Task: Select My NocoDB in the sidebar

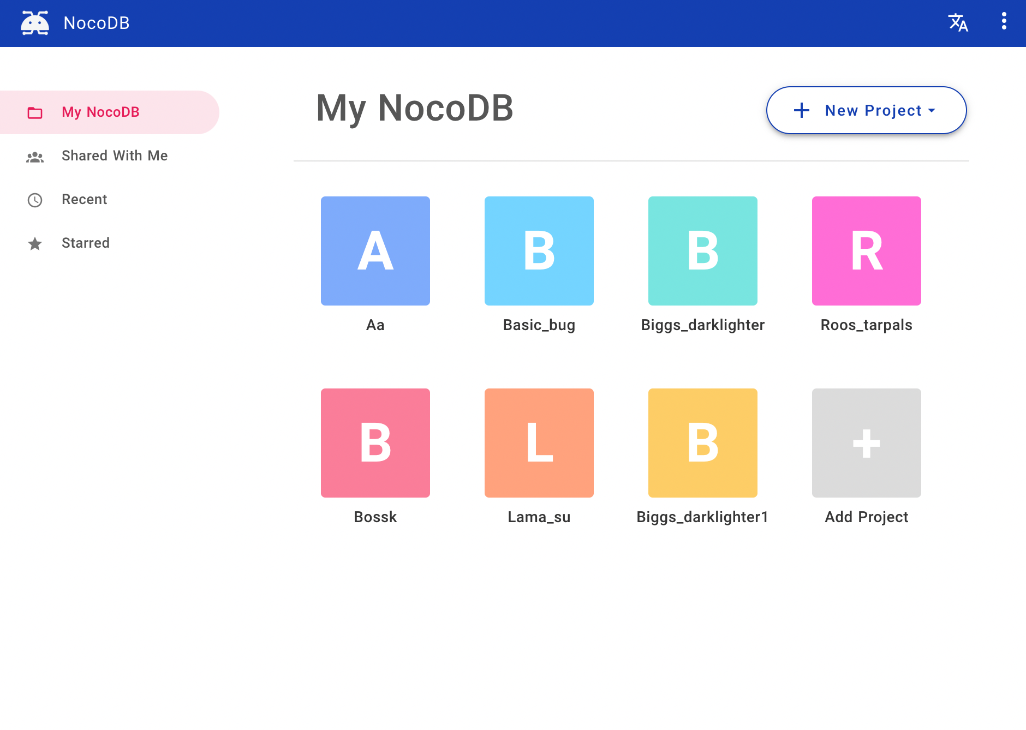Action: click(x=100, y=112)
